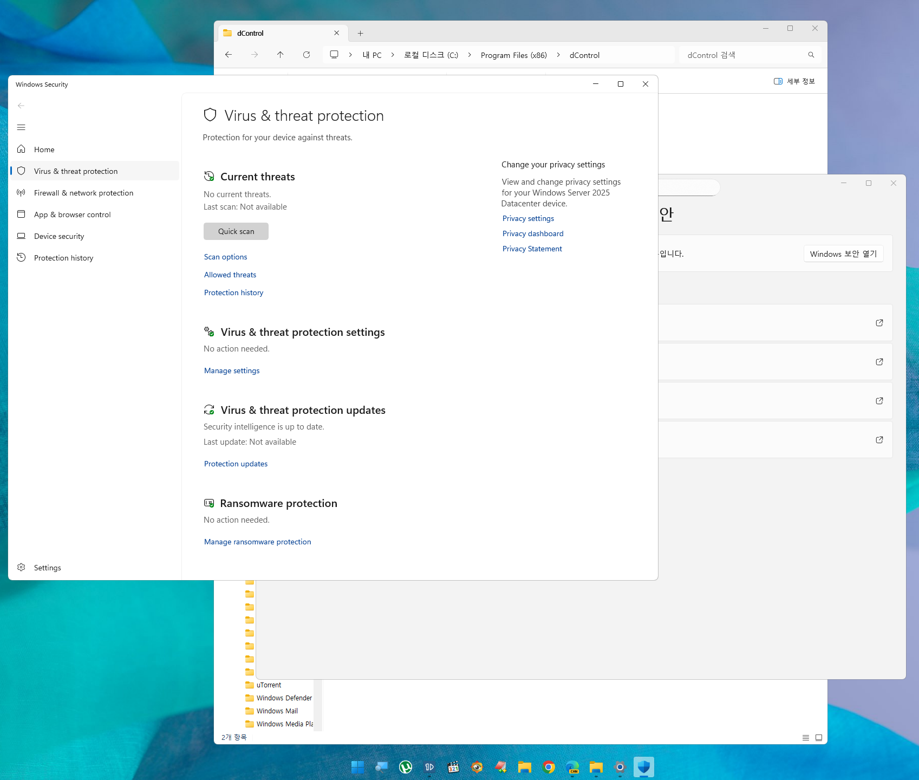919x780 pixels.
Task: Open Allowed threats link
Action: [230, 275]
